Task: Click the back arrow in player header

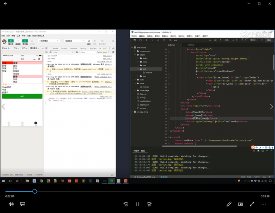Action: 6,4
